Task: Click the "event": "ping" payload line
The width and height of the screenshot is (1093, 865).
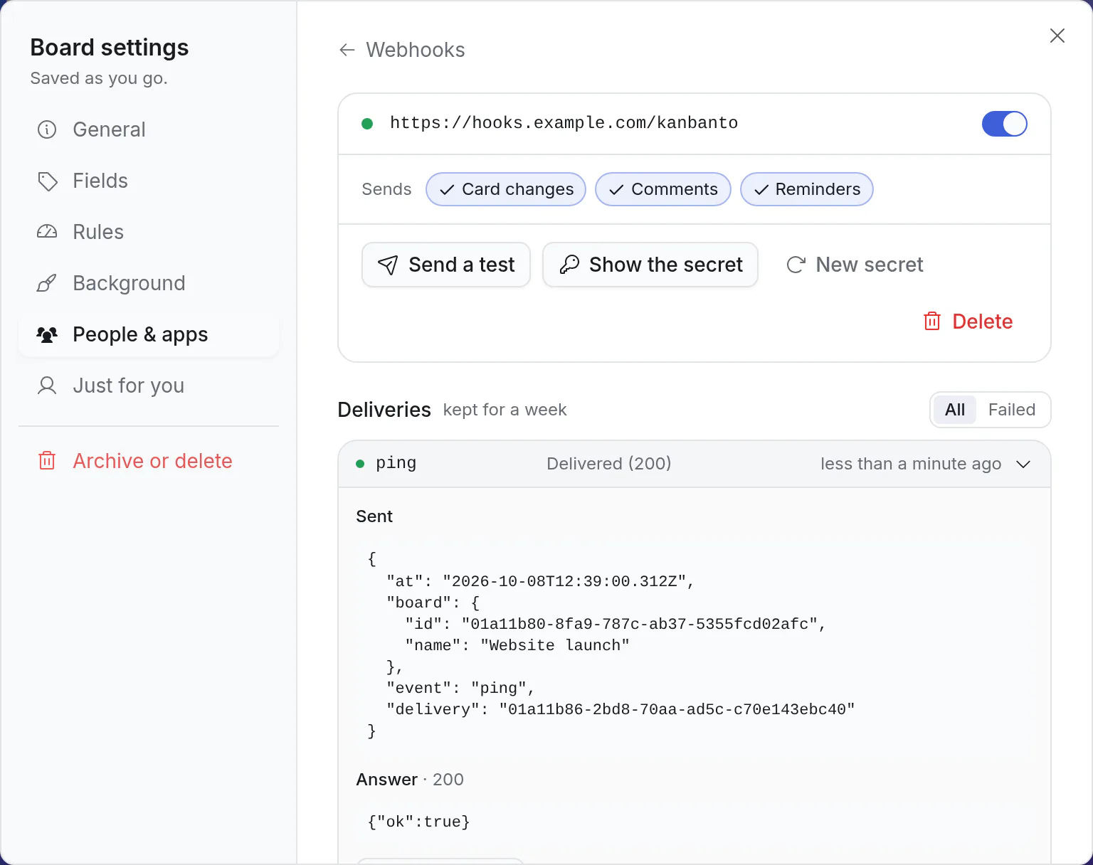Action: click(460, 688)
